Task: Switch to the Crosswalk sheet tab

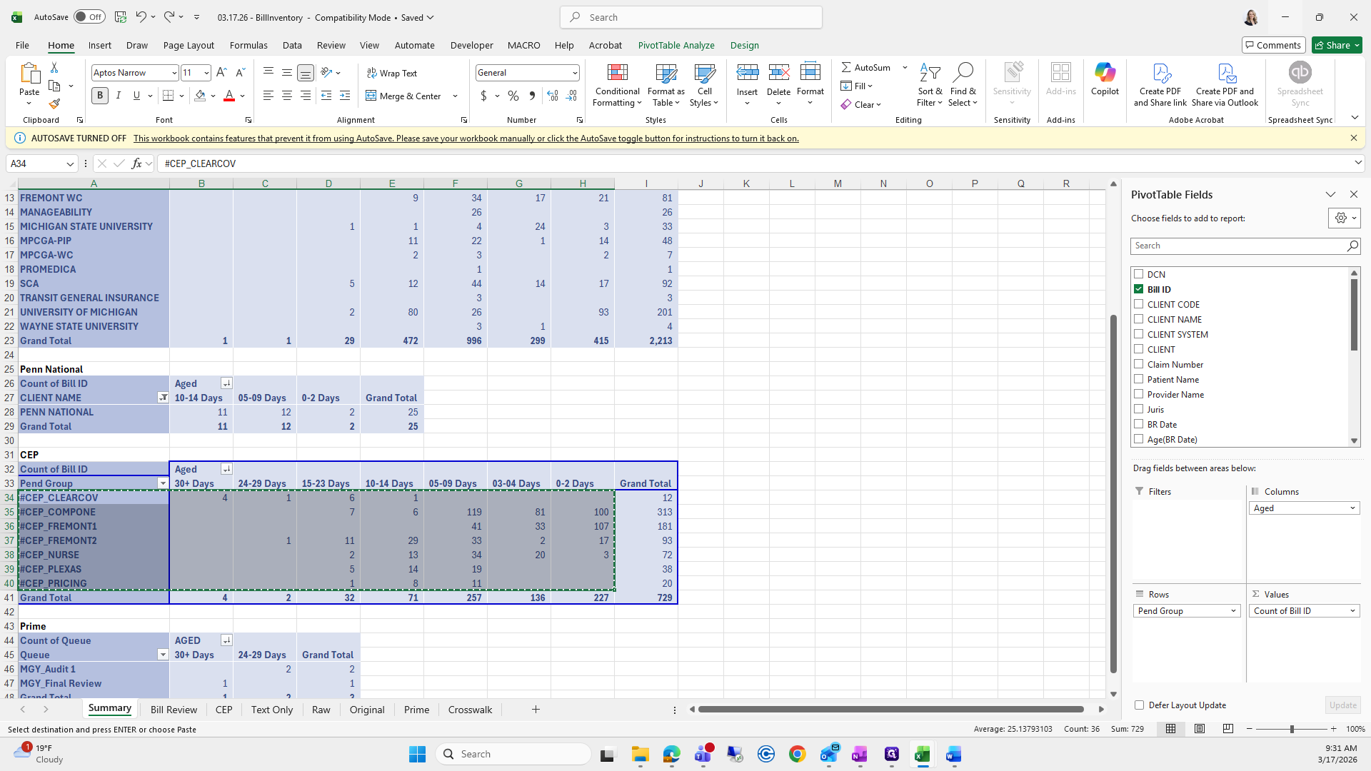Action: [470, 710]
